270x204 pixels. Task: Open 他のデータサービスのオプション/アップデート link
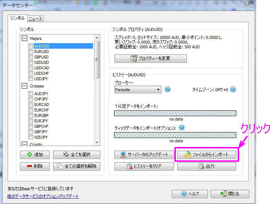point(43,196)
